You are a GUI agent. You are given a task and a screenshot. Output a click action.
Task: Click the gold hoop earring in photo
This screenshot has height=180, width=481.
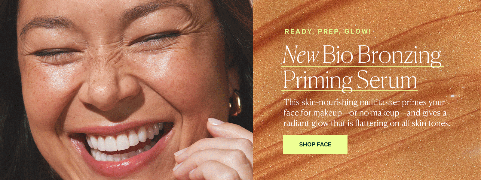coord(235,103)
